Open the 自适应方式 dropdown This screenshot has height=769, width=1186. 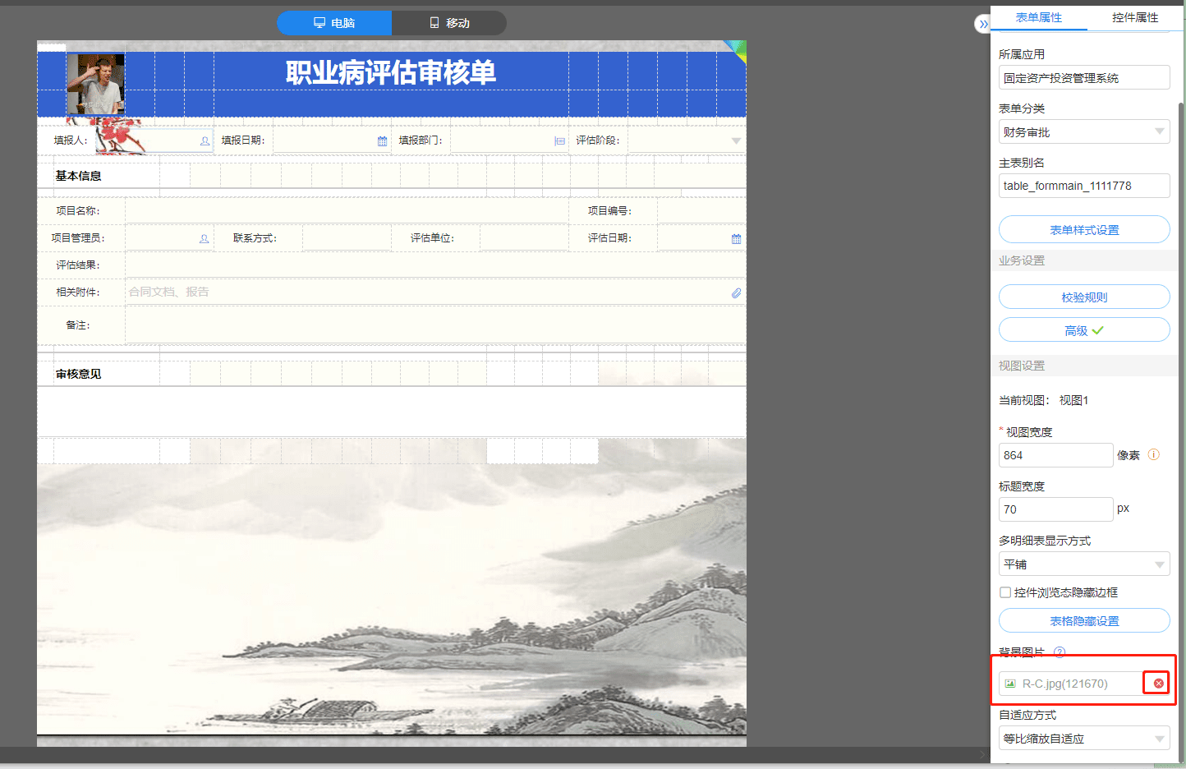click(x=1084, y=739)
